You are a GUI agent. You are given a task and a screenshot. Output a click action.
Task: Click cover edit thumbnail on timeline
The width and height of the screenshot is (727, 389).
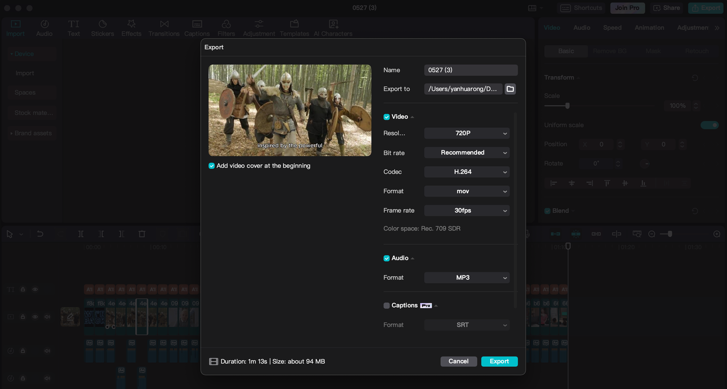coord(70,317)
